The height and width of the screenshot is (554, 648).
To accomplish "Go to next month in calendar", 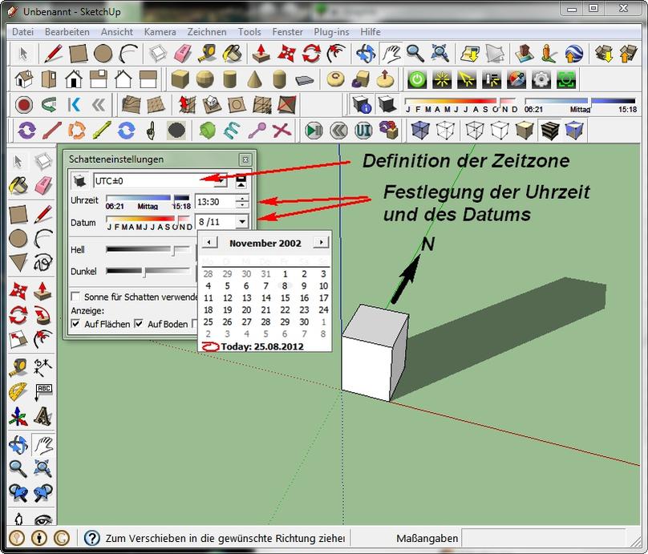I will (321, 243).
